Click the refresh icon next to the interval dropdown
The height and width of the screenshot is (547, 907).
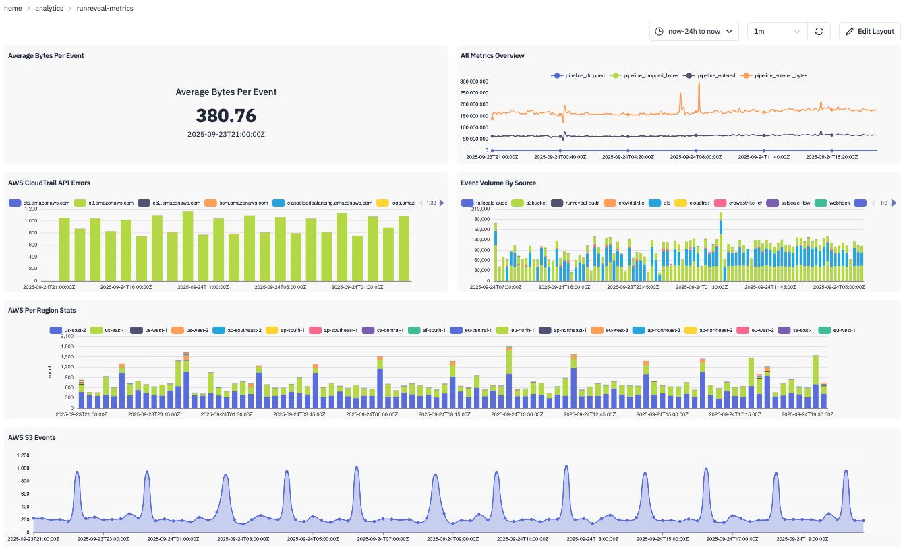[819, 31]
